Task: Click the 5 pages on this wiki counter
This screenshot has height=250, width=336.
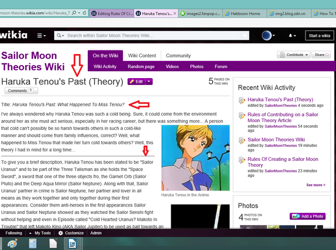Action: pyautogui.click(x=219, y=81)
